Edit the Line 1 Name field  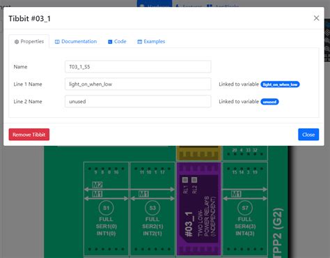(x=138, y=84)
